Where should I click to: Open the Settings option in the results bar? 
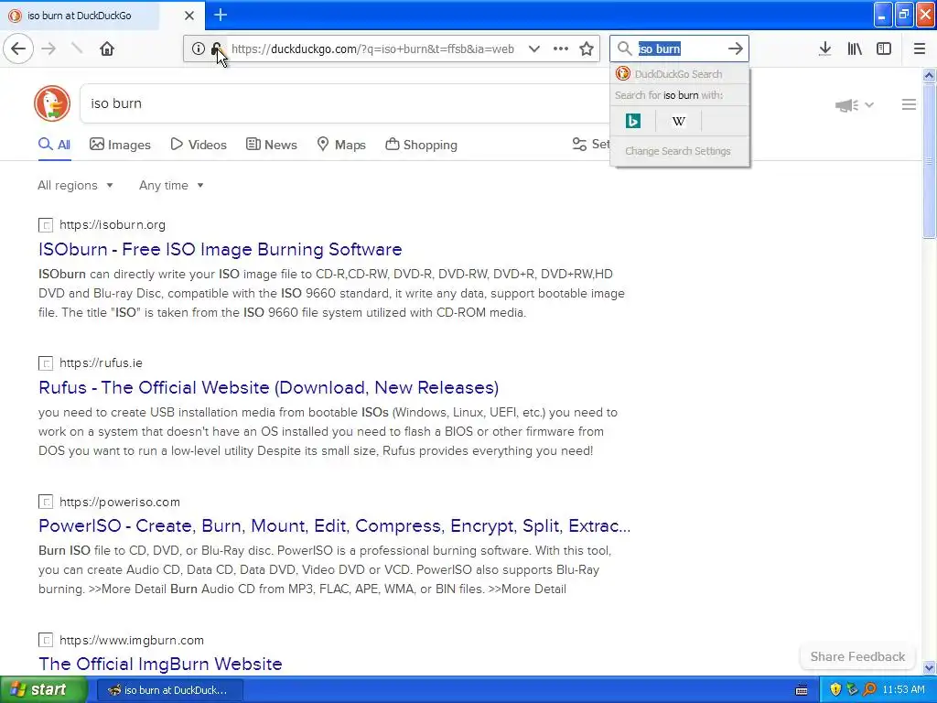pyautogui.click(x=591, y=144)
